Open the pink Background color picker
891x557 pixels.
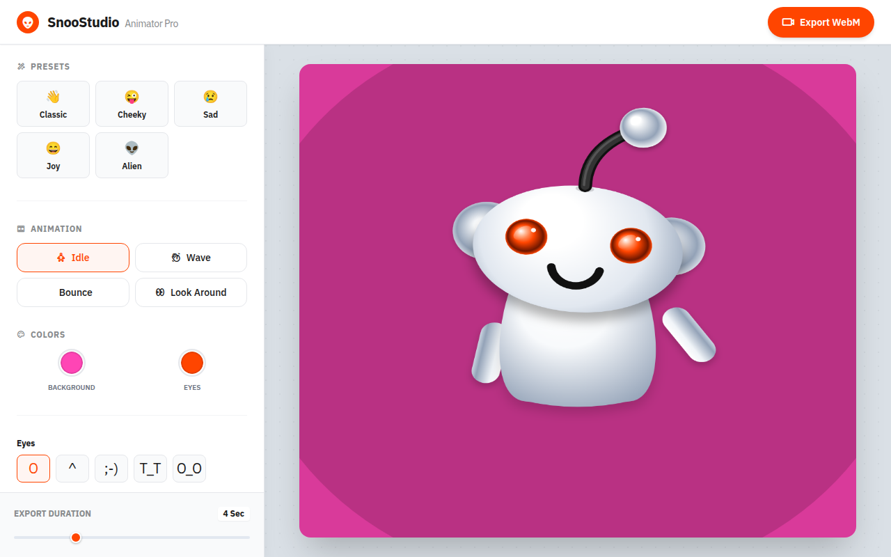click(x=72, y=363)
